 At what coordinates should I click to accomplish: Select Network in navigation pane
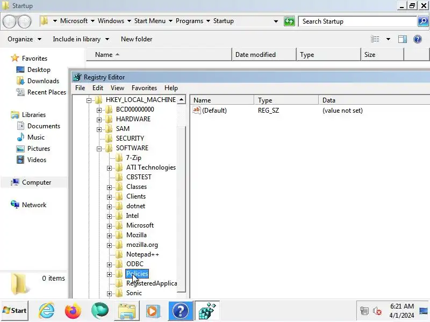(x=34, y=205)
